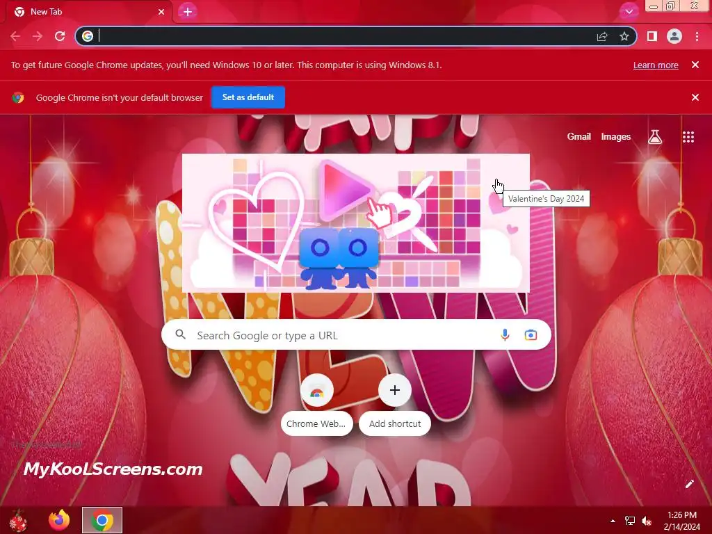This screenshot has width=712, height=534.
Task: Click the share page icon in address bar
Action: tap(602, 36)
